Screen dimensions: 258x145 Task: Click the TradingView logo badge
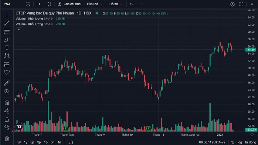[19, 127]
